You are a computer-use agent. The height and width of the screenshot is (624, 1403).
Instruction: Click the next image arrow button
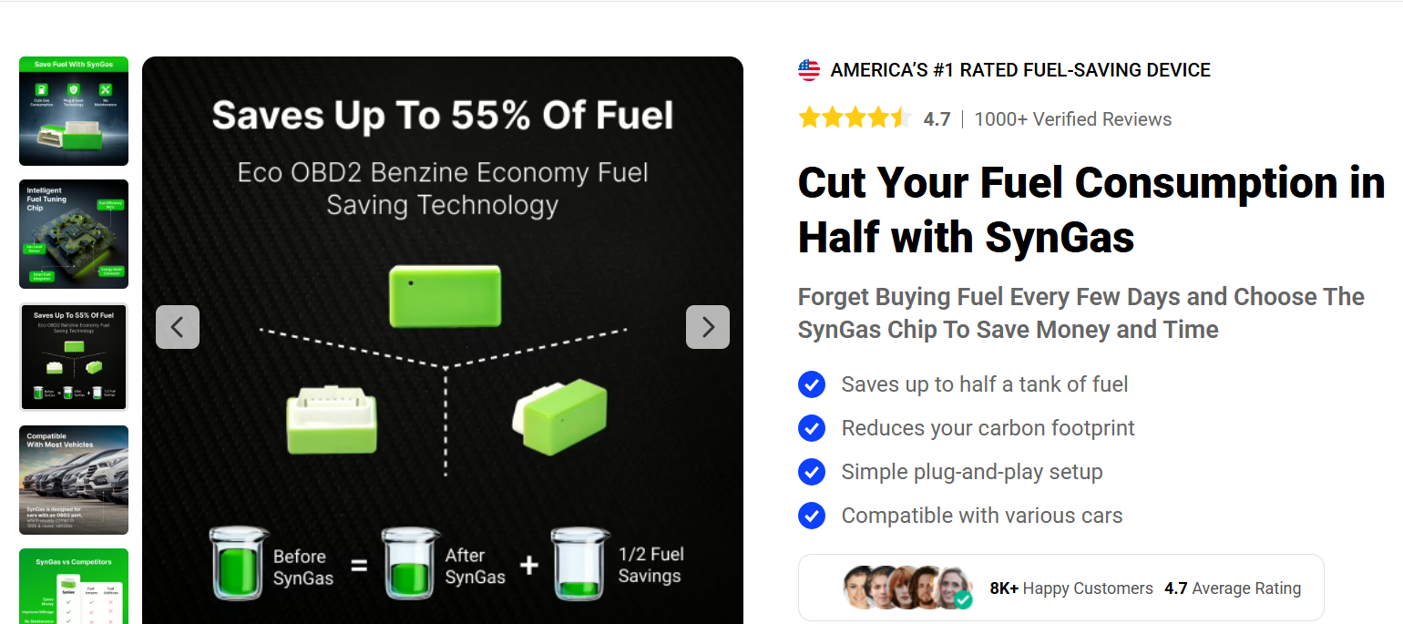click(x=707, y=327)
